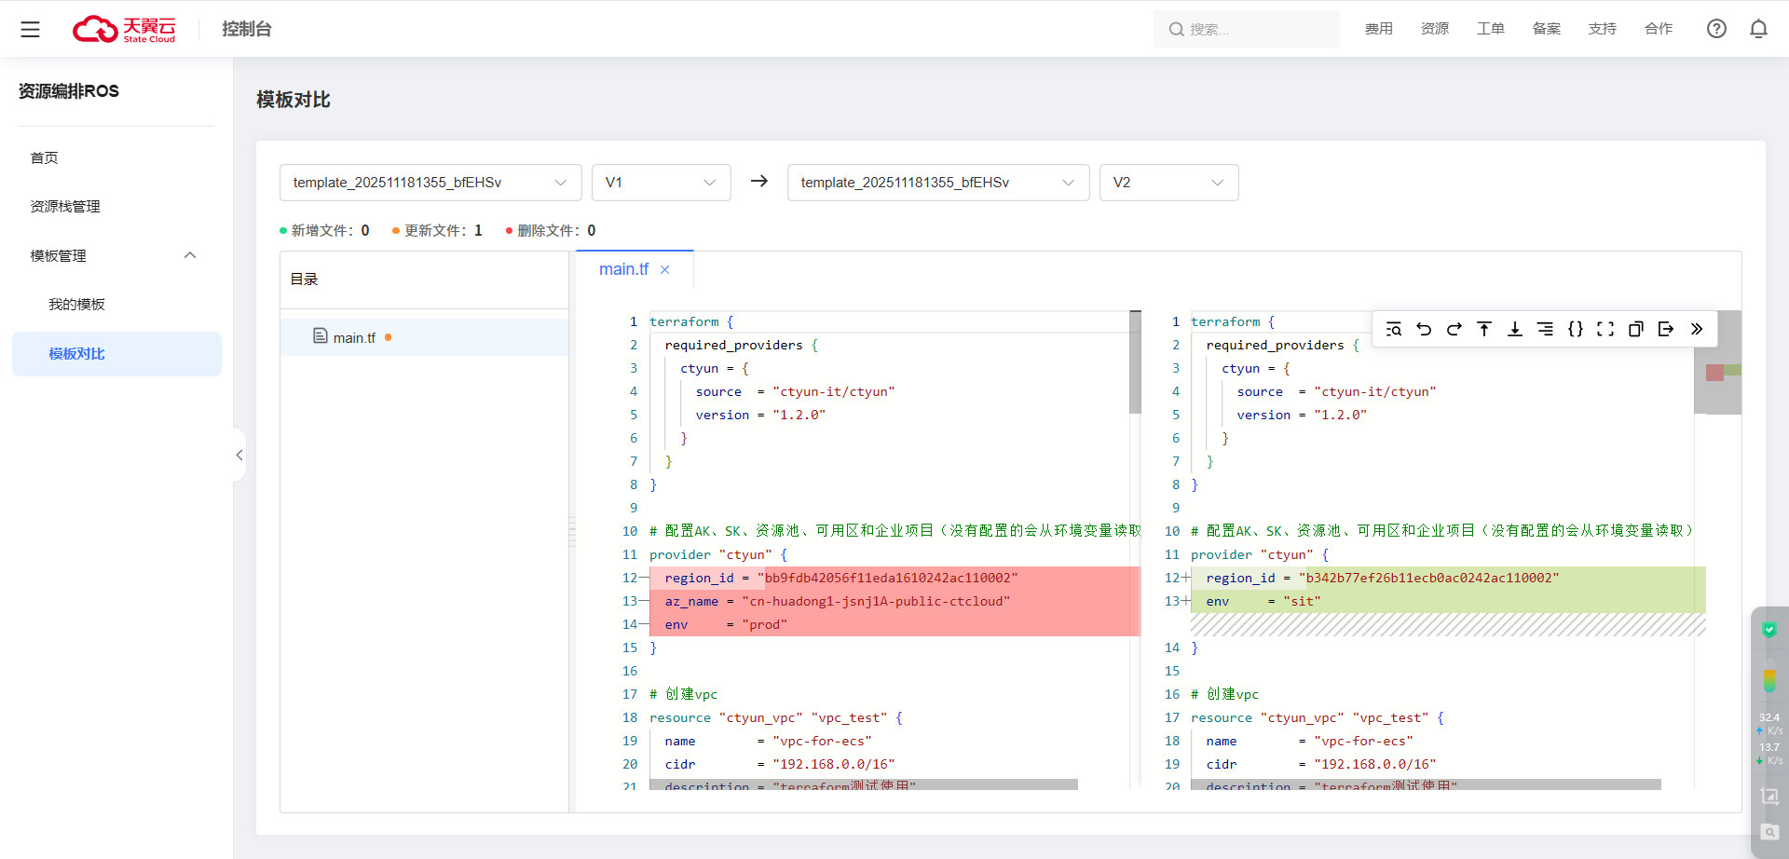The height and width of the screenshot is (859, 1789).
Task: Click the redo icon in editor toolbar
Action: point(1454,329)
